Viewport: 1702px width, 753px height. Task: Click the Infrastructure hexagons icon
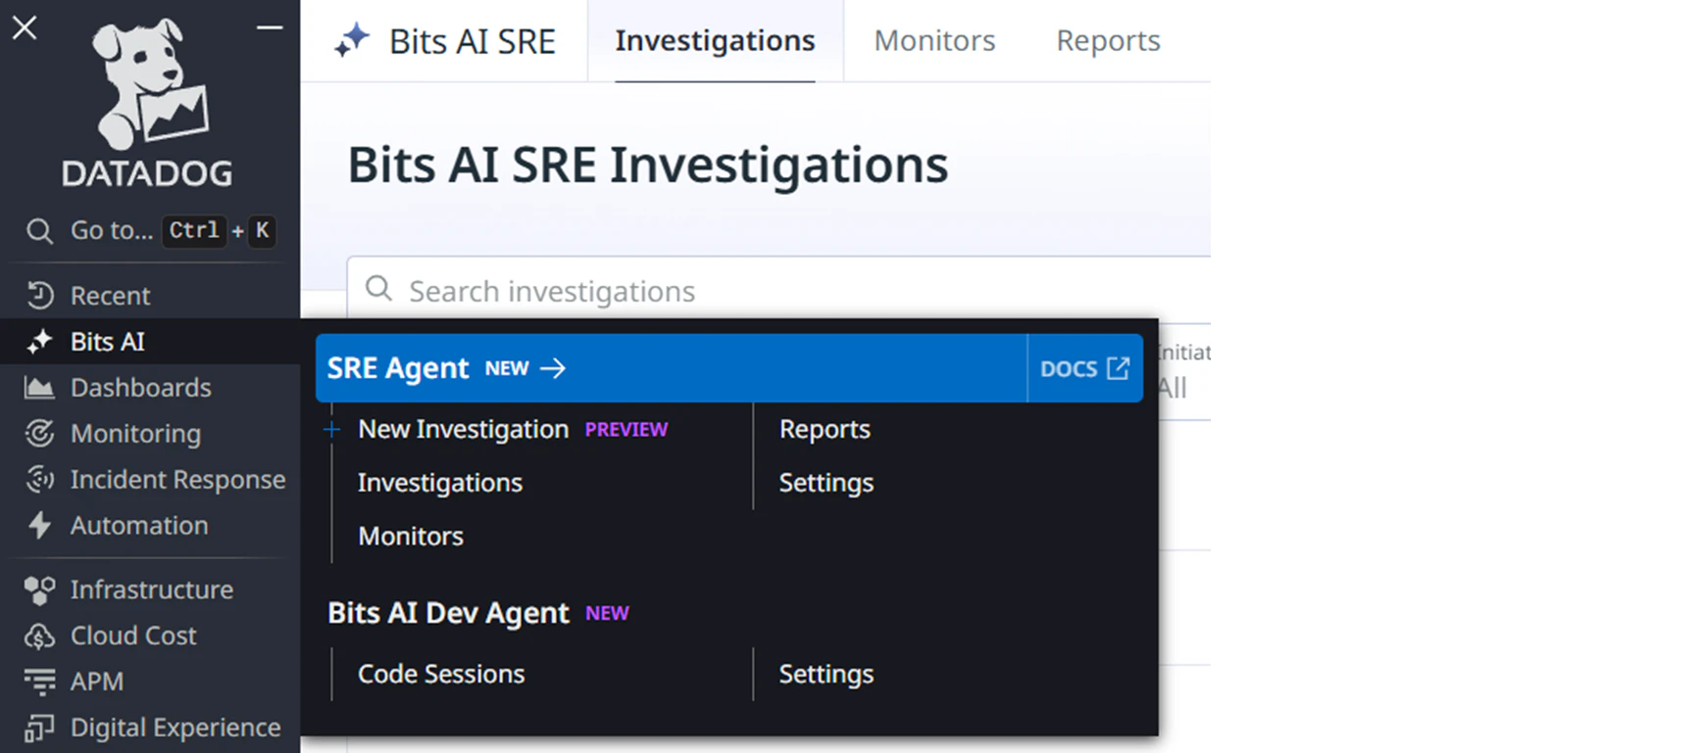[39, 589]
